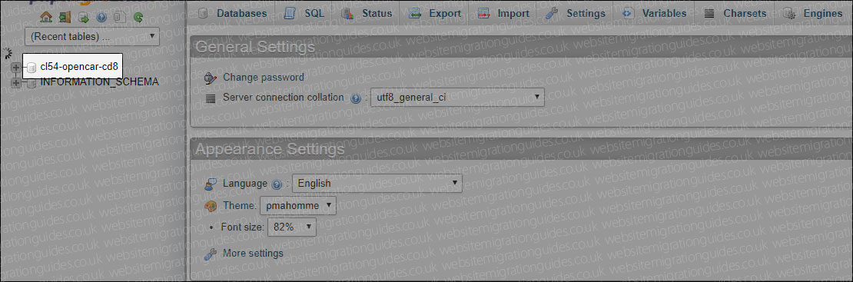
Task: Open the utf8_general_ci collation dropdown
Action: click(x=457, y=98)
